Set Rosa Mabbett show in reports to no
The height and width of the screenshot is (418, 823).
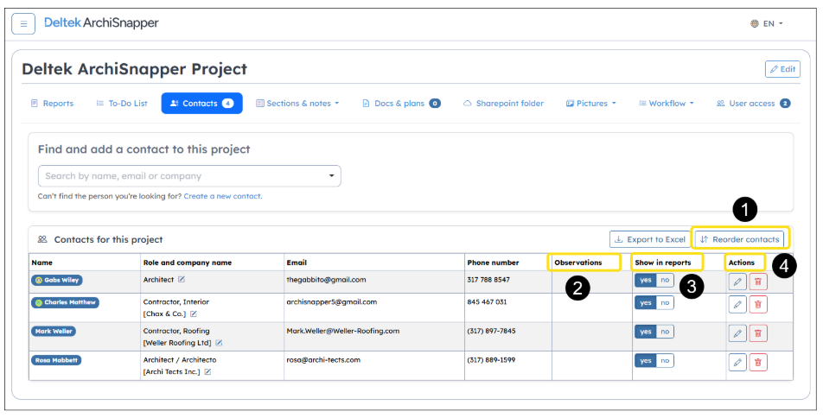click(x=665, y=360)
